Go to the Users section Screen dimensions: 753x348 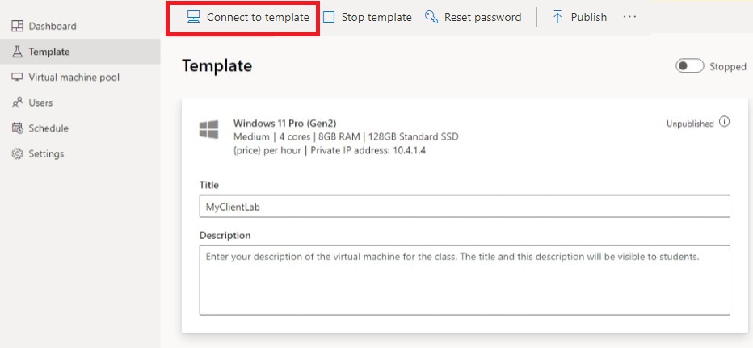tap(40, 103)
